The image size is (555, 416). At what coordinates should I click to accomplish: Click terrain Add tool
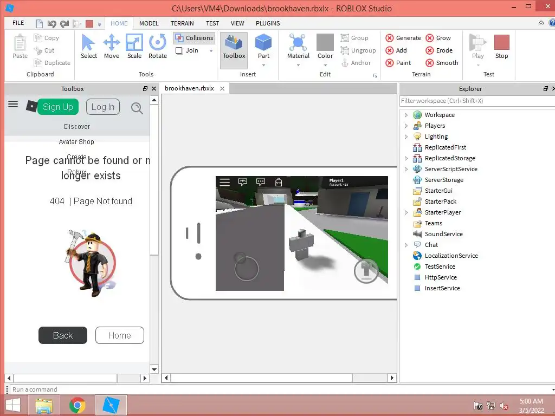396,50
